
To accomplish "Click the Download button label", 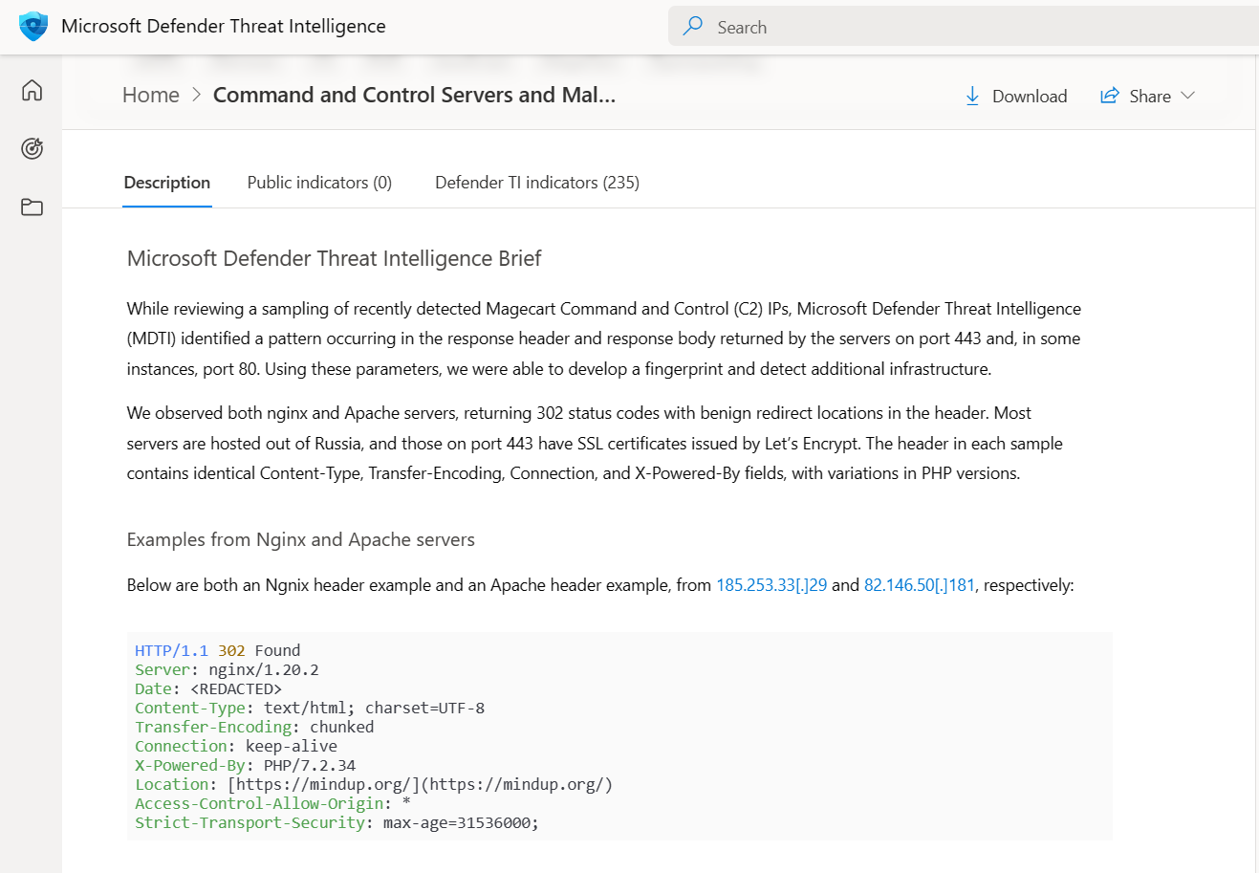I will (x=1030, y=97).
